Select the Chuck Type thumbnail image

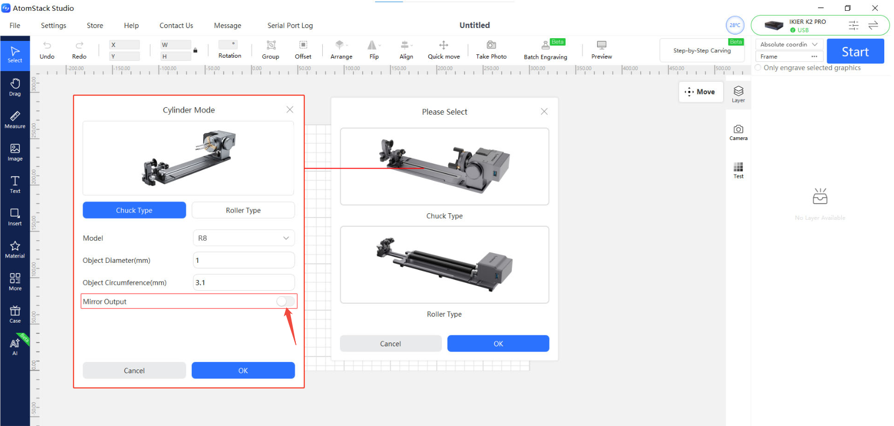445,166
